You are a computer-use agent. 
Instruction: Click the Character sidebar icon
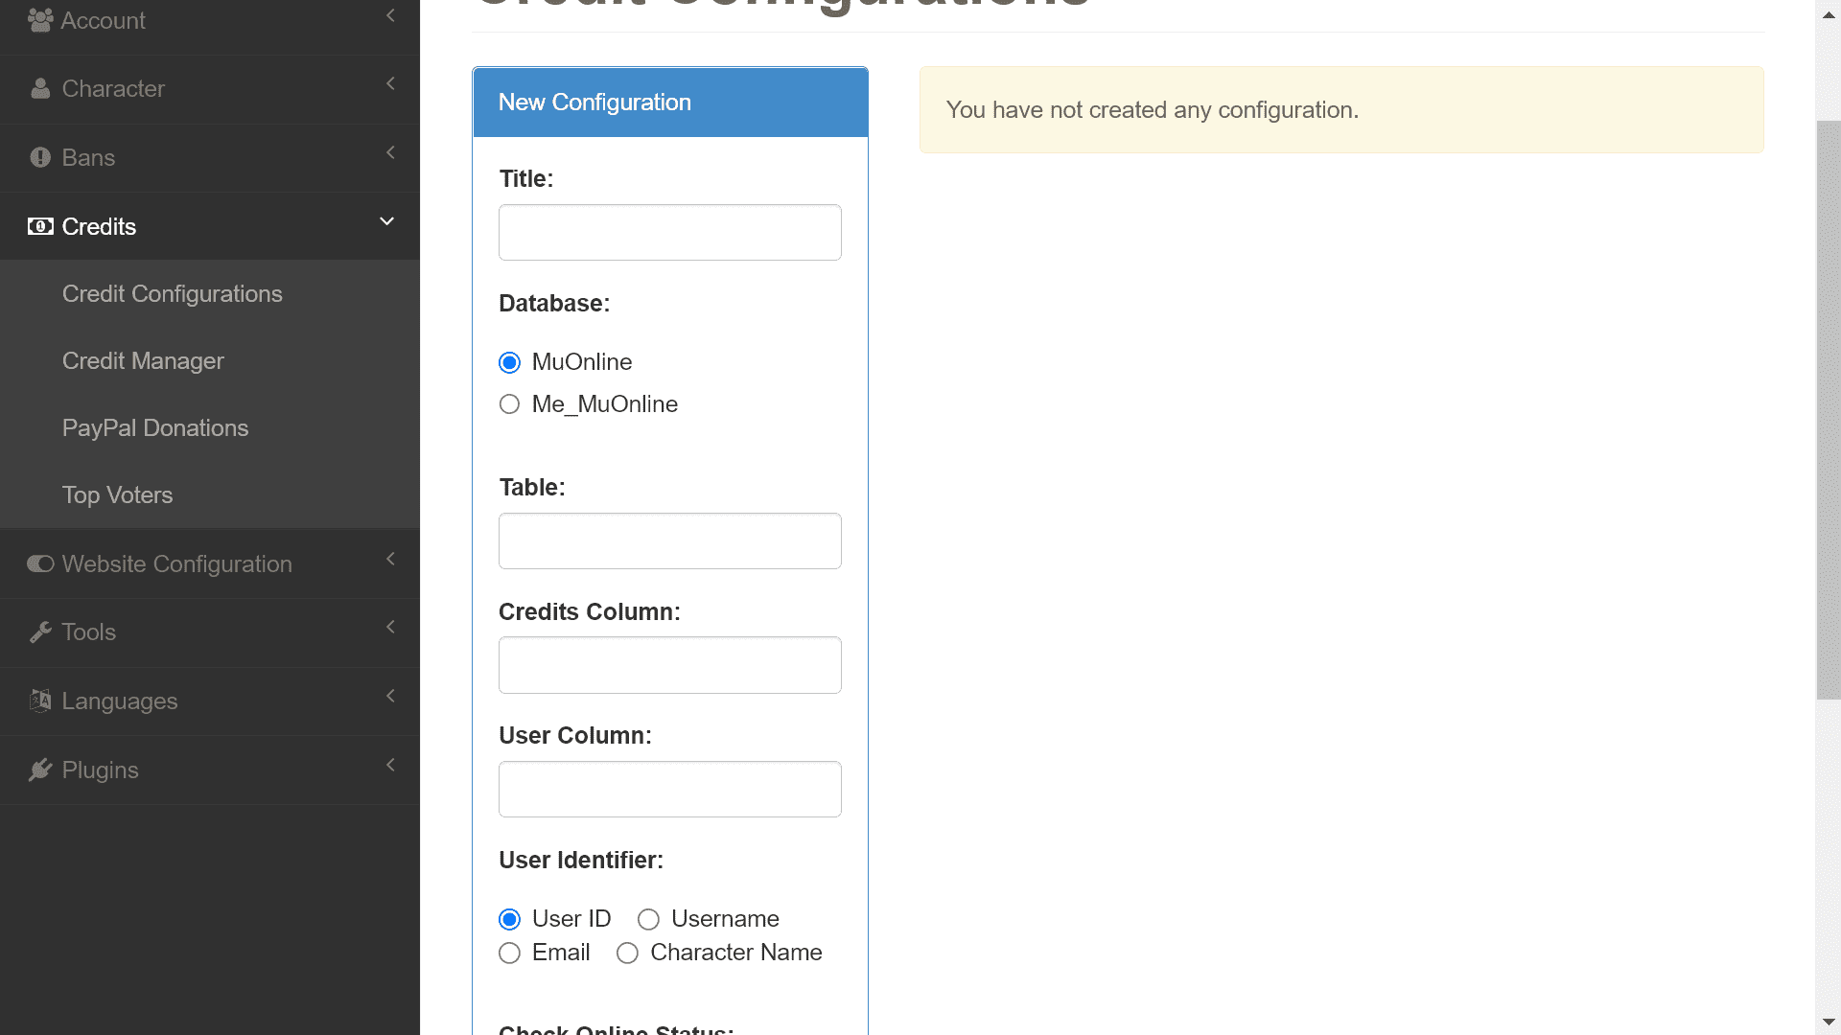click(x=40, y=87)
